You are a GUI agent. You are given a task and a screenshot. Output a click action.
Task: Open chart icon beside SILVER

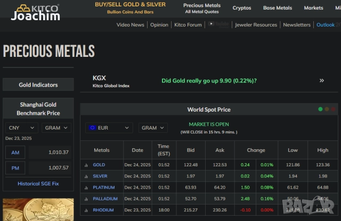point(86,176)
